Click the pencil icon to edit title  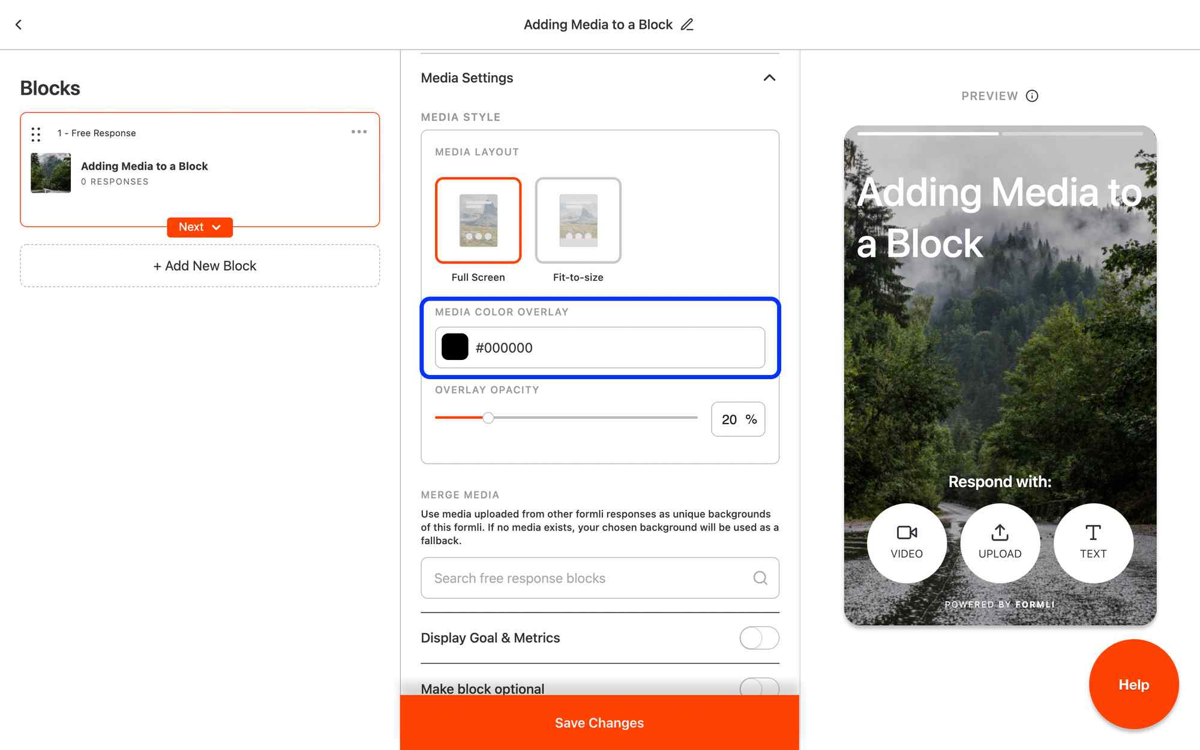[687, 25]
